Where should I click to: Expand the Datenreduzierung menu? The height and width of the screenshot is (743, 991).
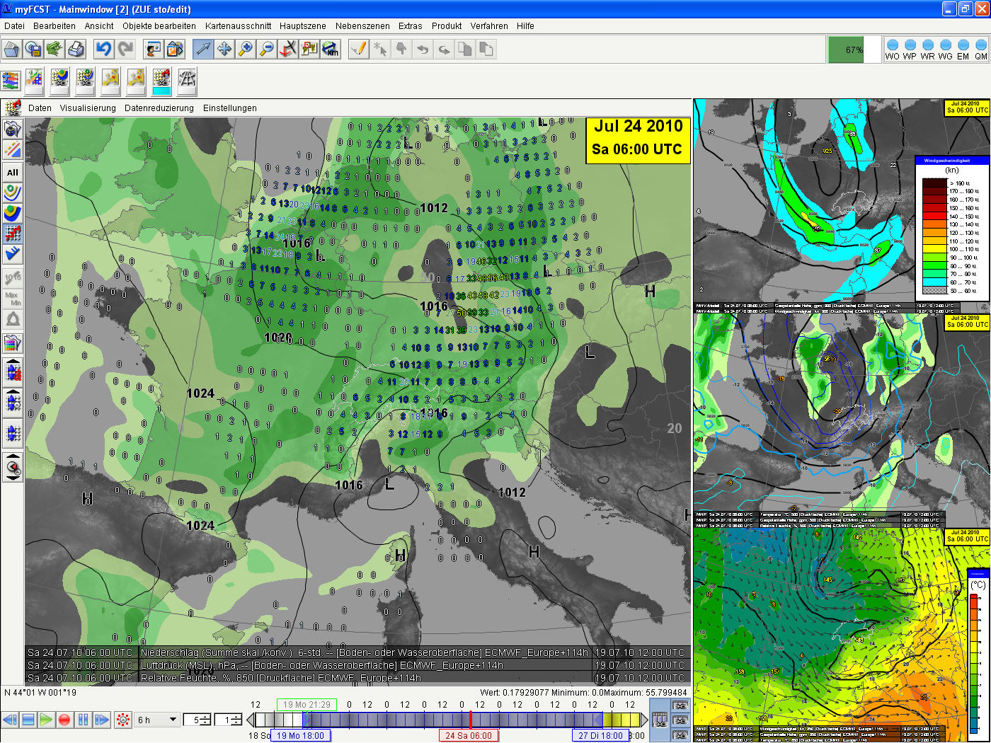pos(159,108)
